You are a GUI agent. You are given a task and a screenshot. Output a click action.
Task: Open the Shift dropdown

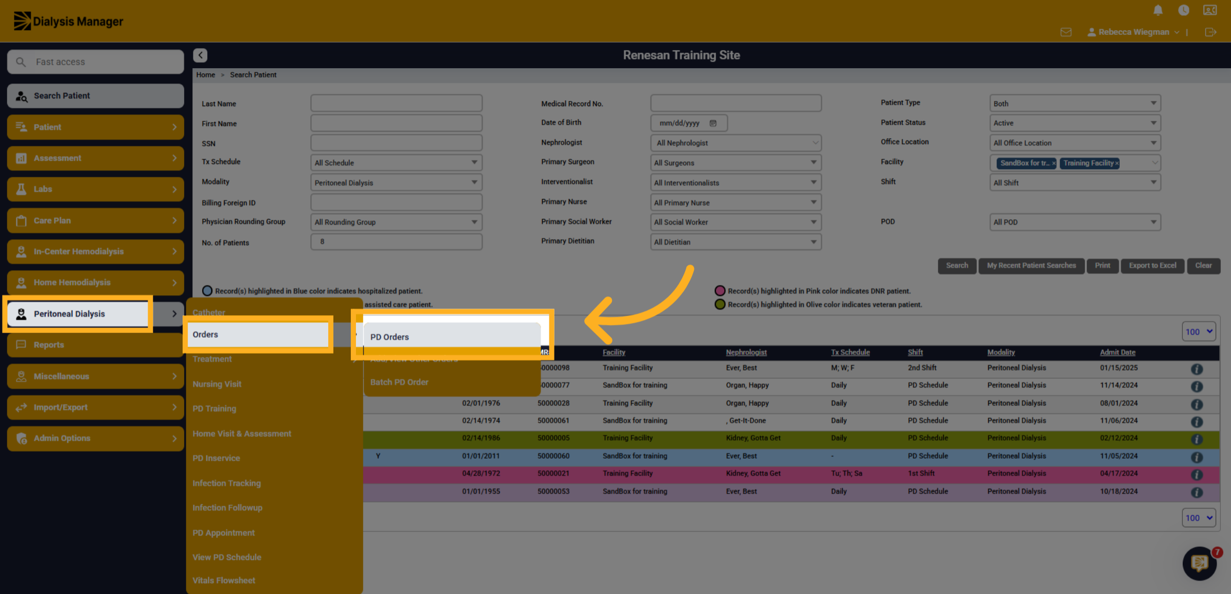pyautogui.click(x=1075, y=182)
